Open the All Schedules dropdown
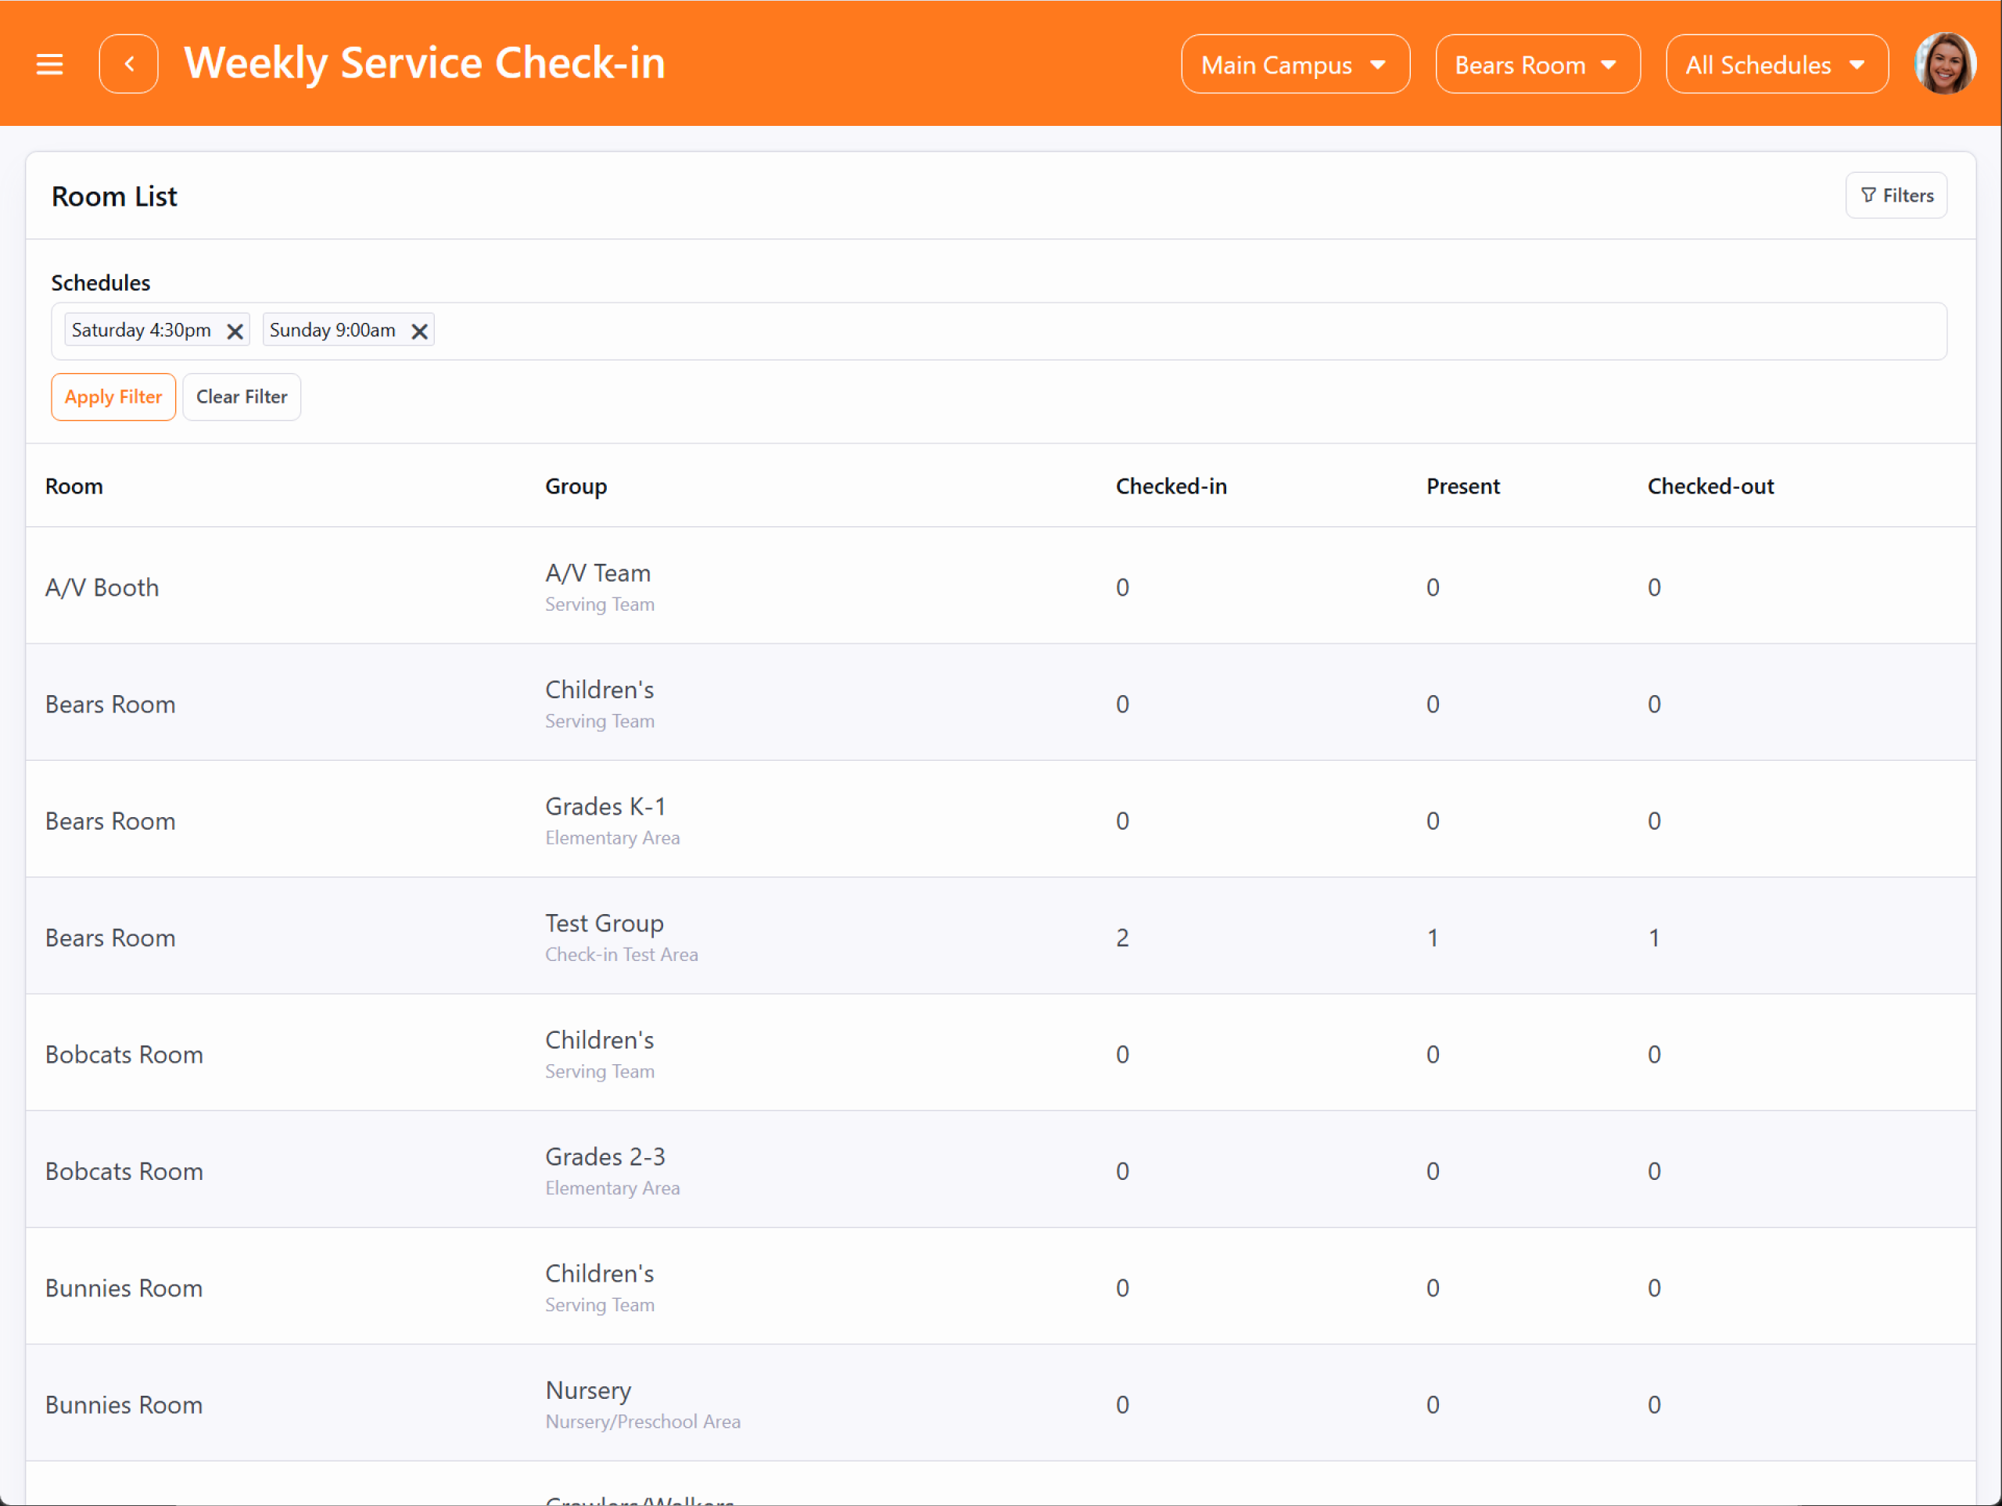The width and height of the screenshot is (2002, 1506). [1776, 64]
